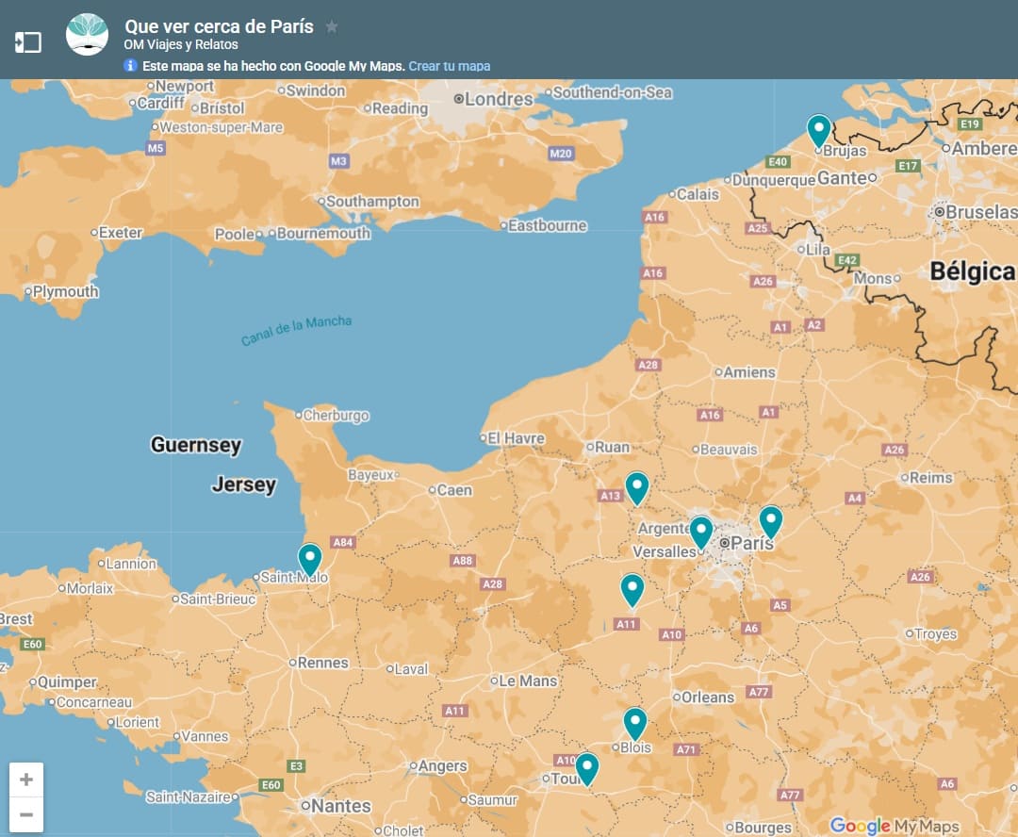Click the 'Saint-Nazaire' city label

[x=189, y=796]
